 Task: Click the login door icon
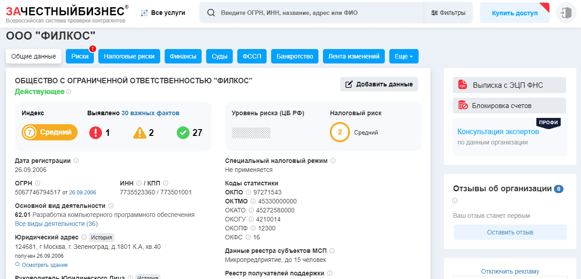pyautogui.click(x=566, y=13)
